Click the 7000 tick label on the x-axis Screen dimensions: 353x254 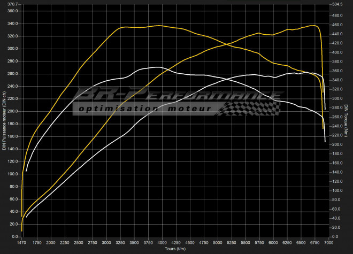(326, 243)
